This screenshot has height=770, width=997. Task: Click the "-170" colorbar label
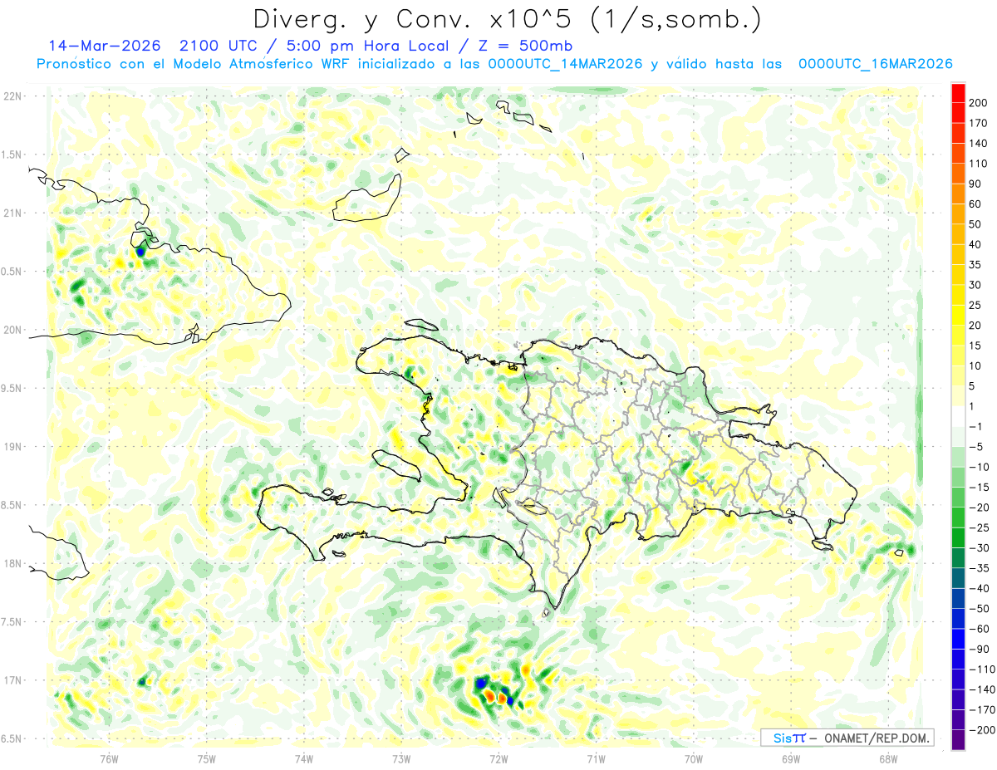983,709
